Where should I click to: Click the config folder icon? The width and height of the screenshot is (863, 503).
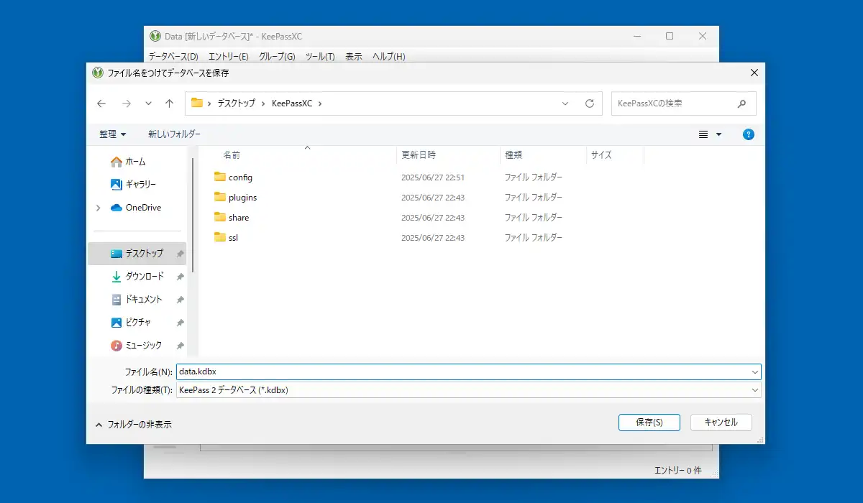[220, 177]
